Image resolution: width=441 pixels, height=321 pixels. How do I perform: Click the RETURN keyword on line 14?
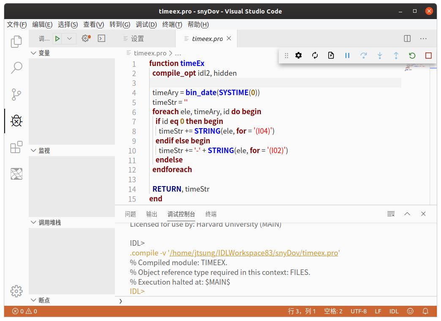click(166, 189)
